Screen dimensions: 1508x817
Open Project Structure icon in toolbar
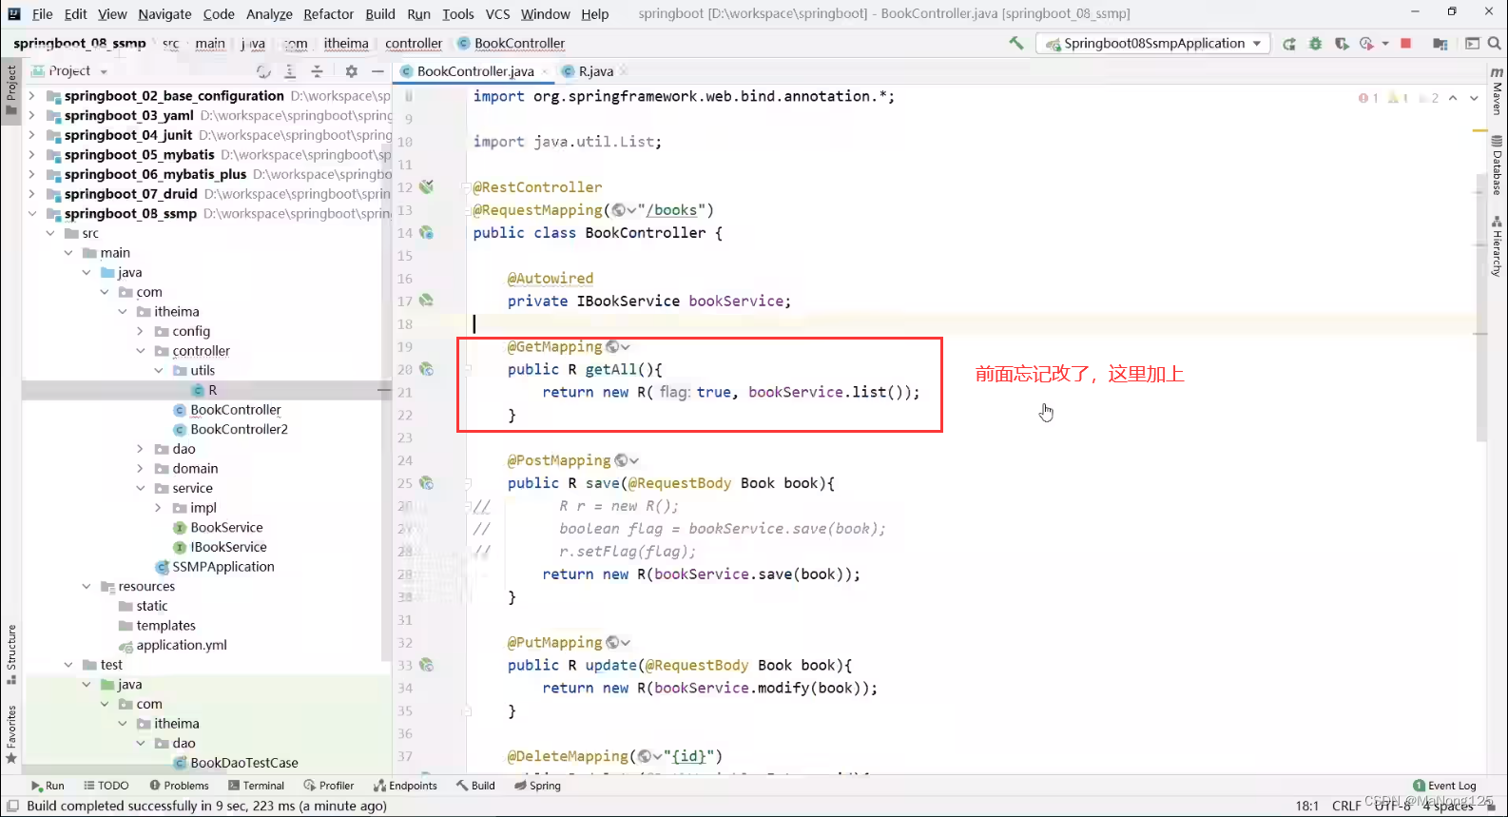1440,44
